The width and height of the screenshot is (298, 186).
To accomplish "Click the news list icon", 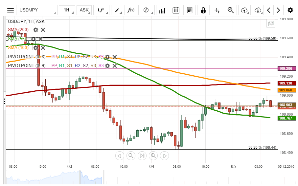I will point(190,10).
